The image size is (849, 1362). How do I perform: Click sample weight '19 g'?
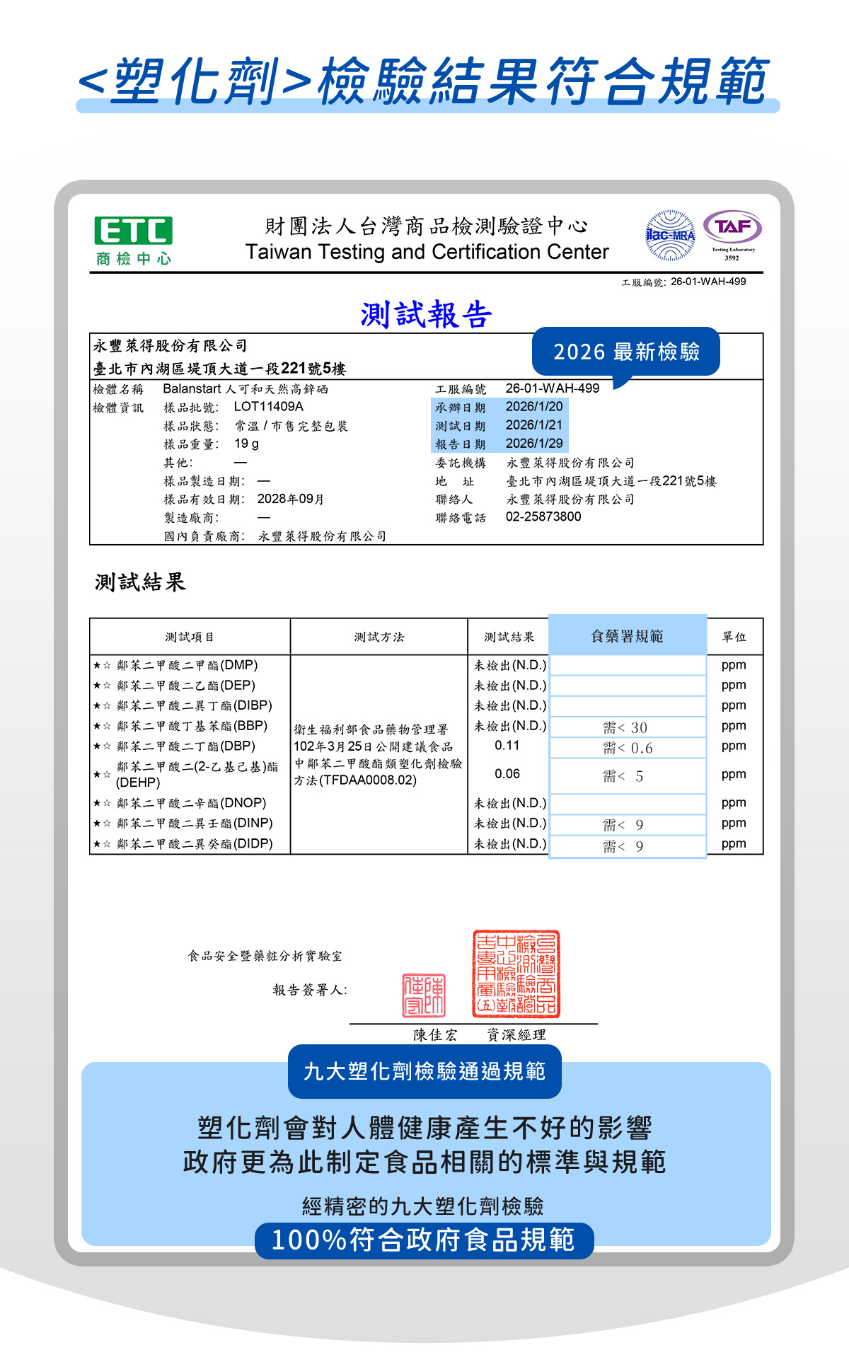point(246,444)
